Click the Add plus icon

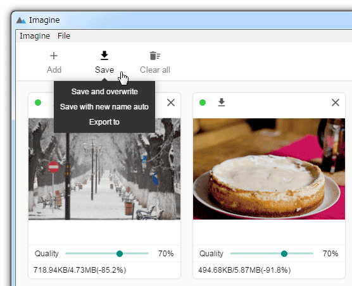click(54, 56)
